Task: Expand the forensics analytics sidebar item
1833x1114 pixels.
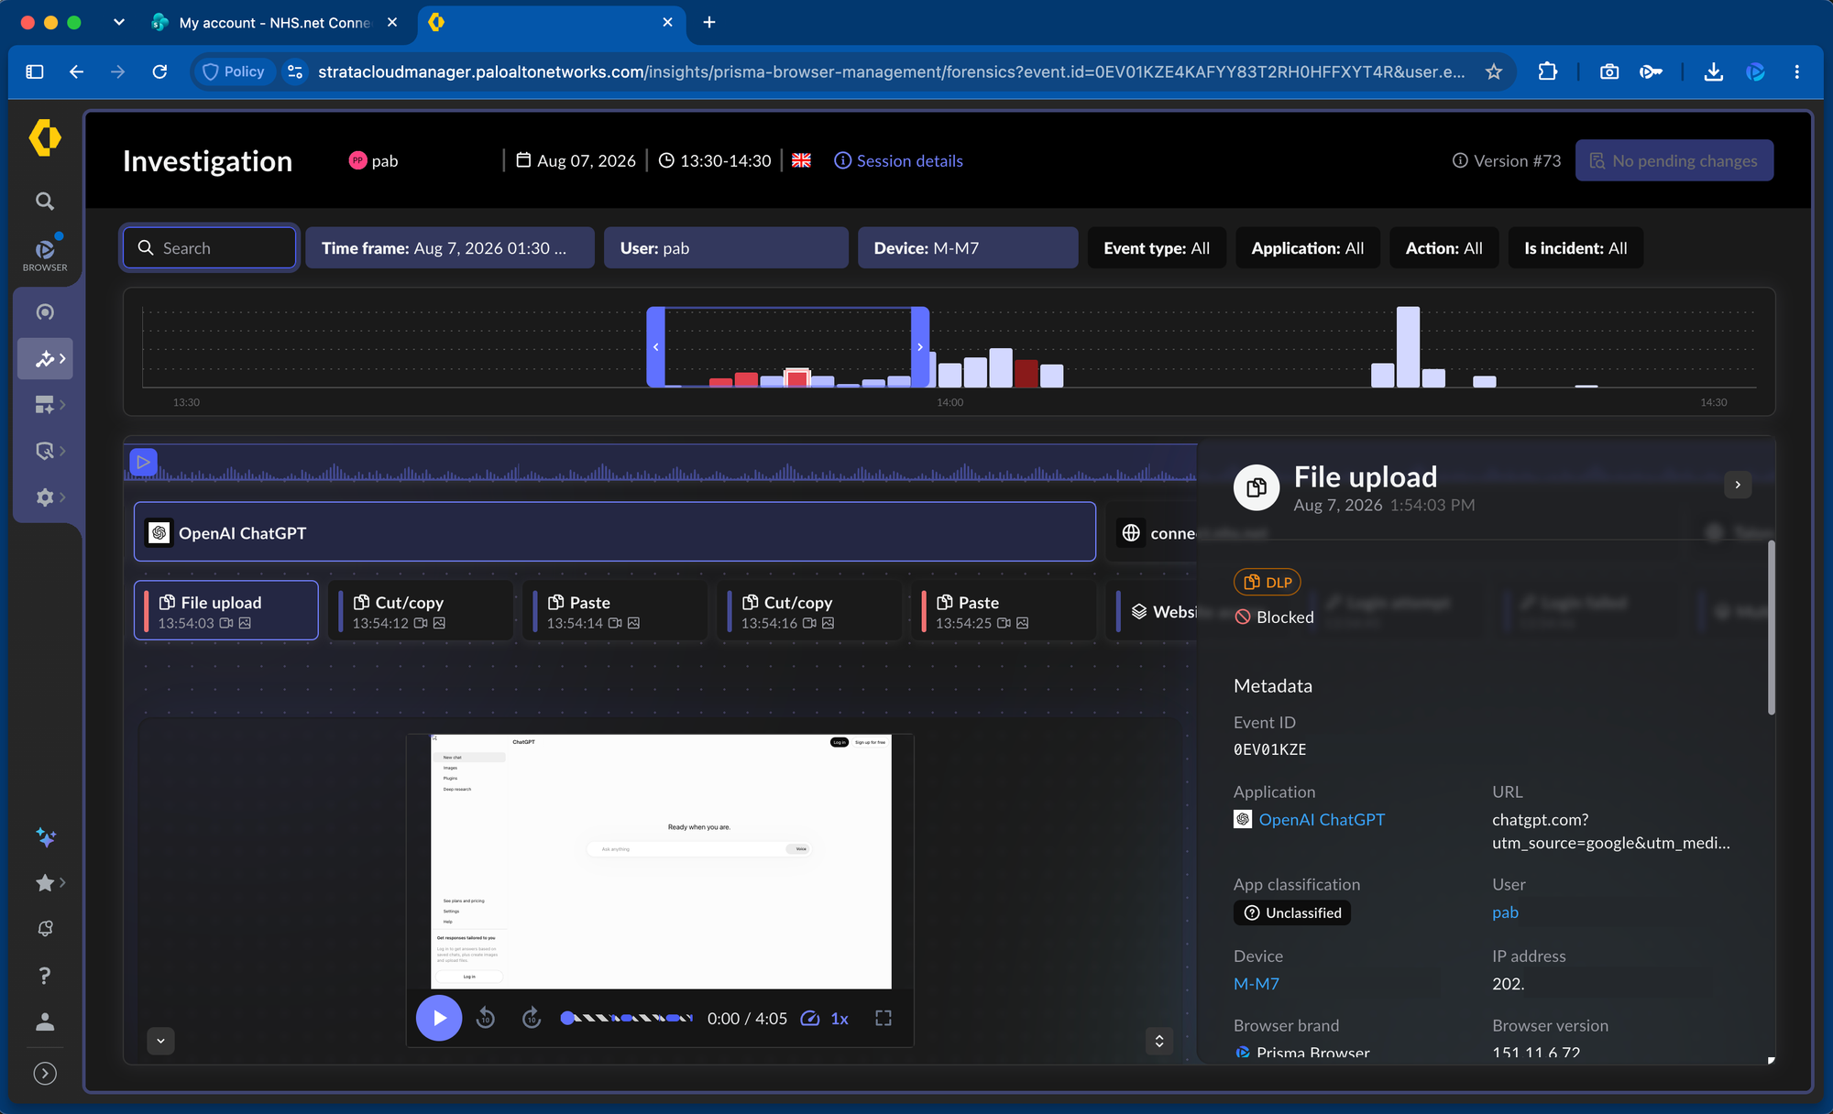Action: point(46,358)
